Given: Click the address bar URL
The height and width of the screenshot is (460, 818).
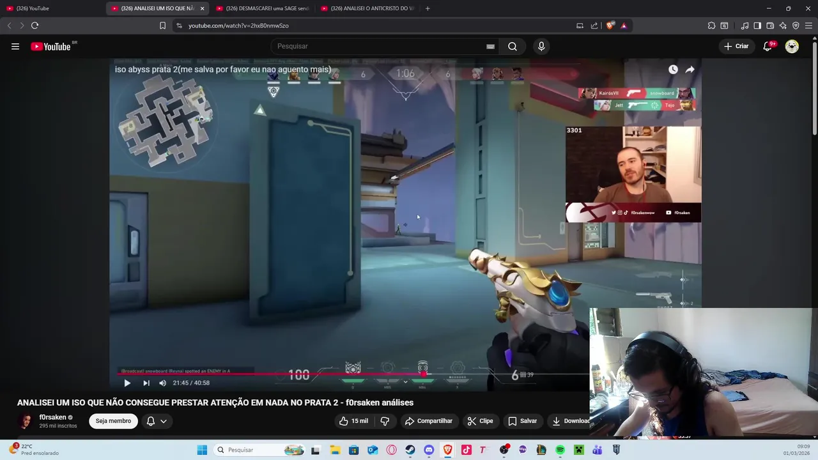Looking at the screenshot, I should (x=238, y=26).
